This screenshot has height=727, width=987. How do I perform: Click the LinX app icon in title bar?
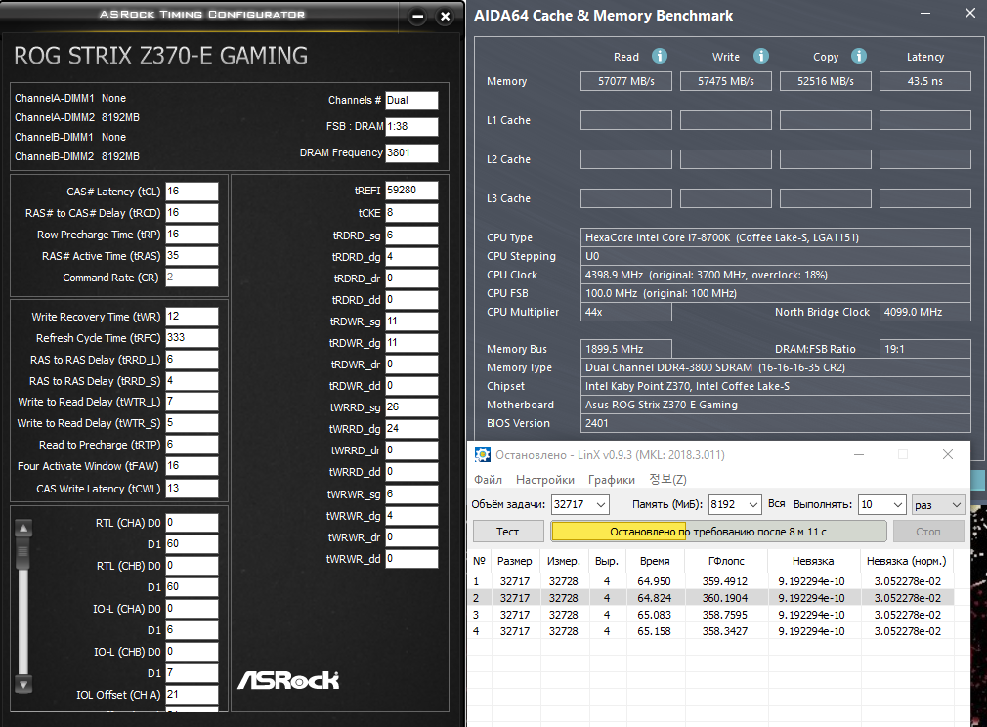(482, 454)
